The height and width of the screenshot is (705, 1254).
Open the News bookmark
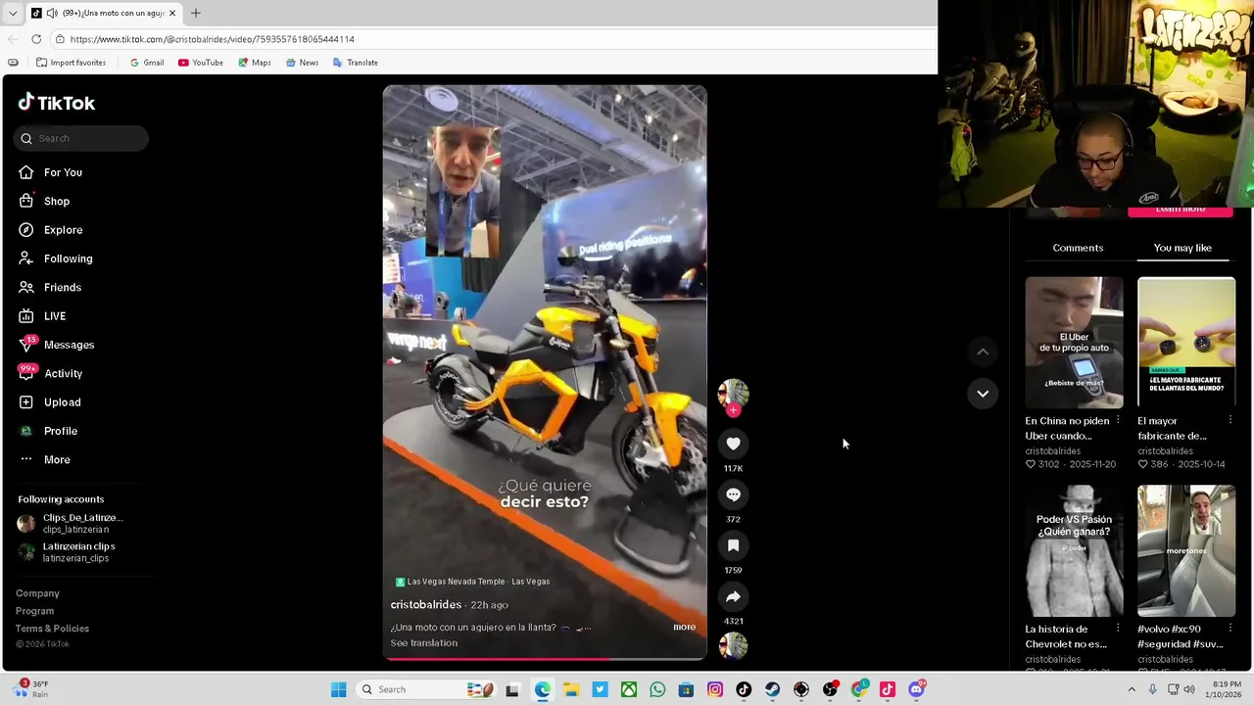tap(302, 63)
